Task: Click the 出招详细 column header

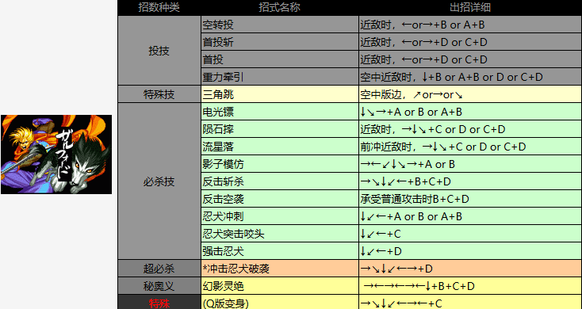Action: (x=470, y=7)
